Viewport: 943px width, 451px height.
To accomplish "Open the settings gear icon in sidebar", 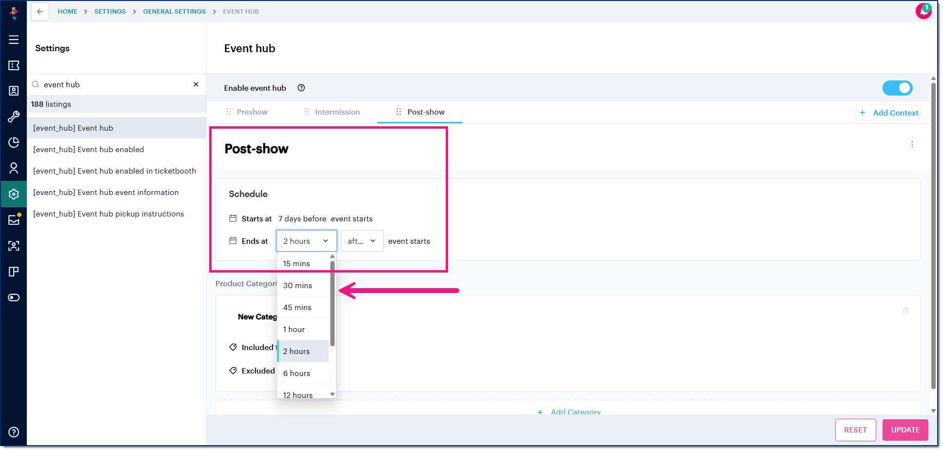I will point(14,194).
